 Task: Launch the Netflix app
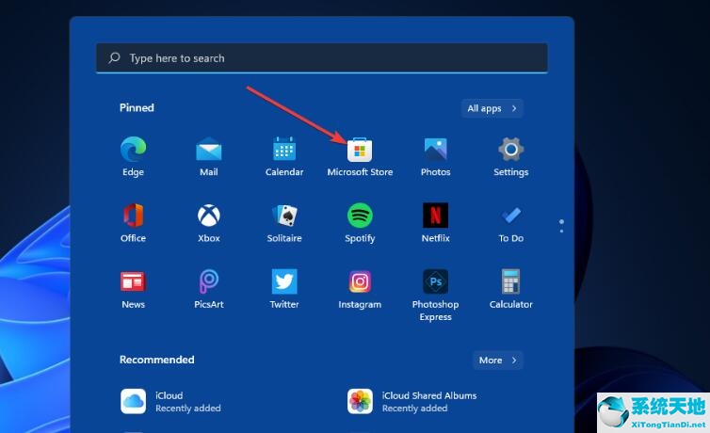click(436, 223)
